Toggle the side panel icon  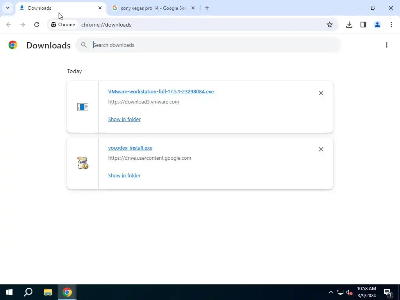(363, 25)
